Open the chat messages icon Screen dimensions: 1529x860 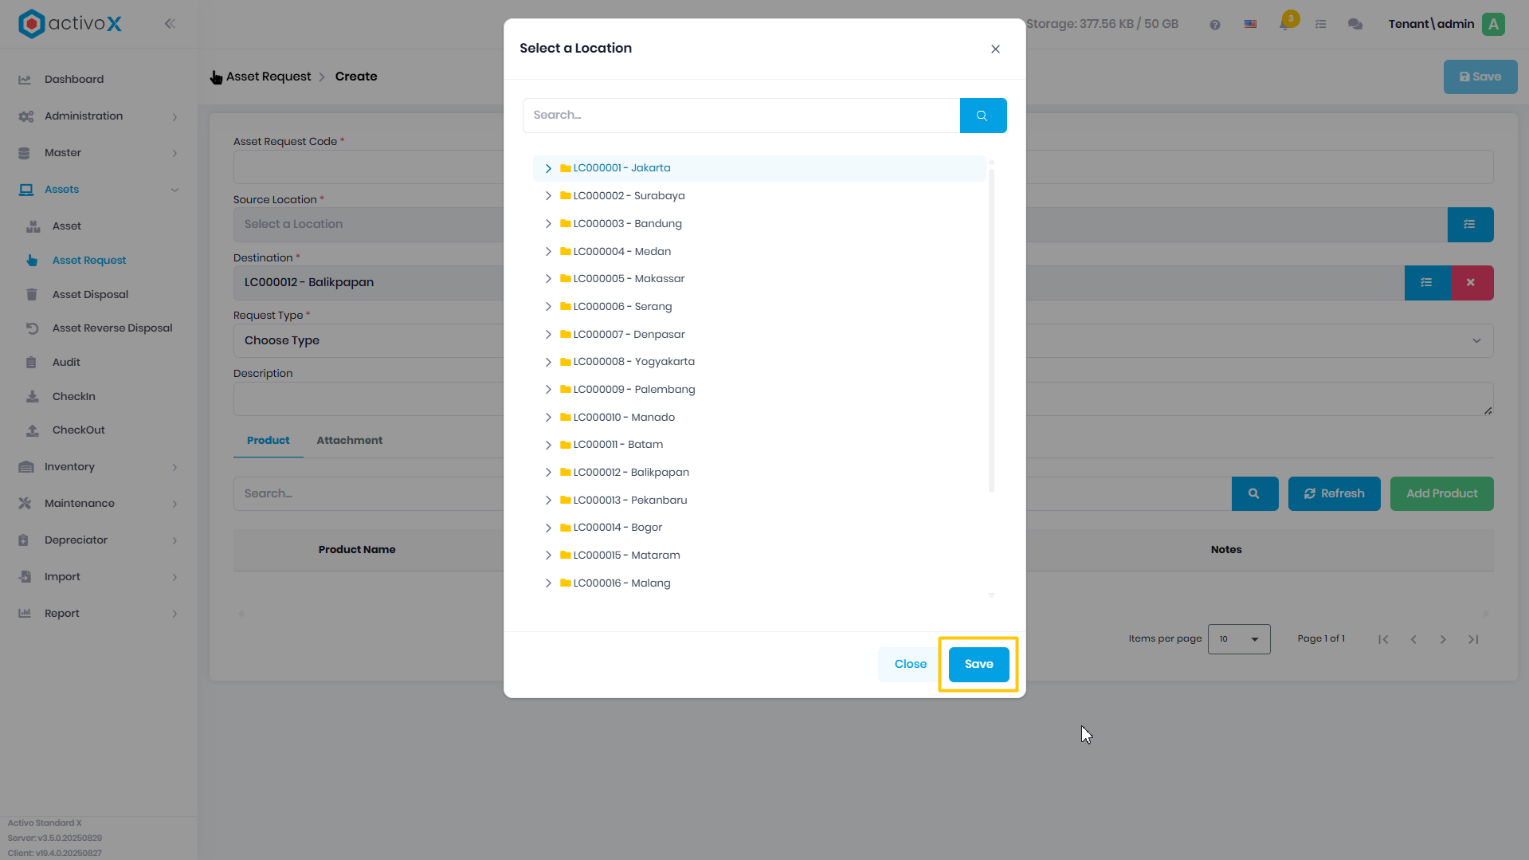(x=1355, y=25)
